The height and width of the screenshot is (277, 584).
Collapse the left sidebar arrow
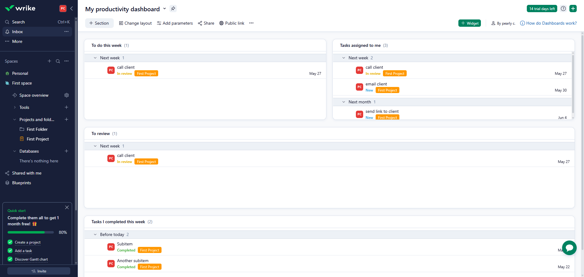71,9
